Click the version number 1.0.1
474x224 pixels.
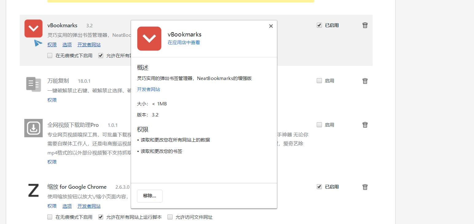click(x=112, y=125)
